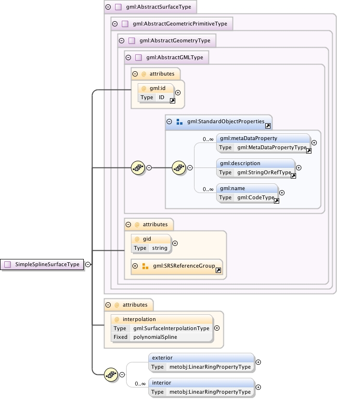Click the type icon beside gml:AbstractGeometryType
This screenshot has width=337, height=399.
132,40
